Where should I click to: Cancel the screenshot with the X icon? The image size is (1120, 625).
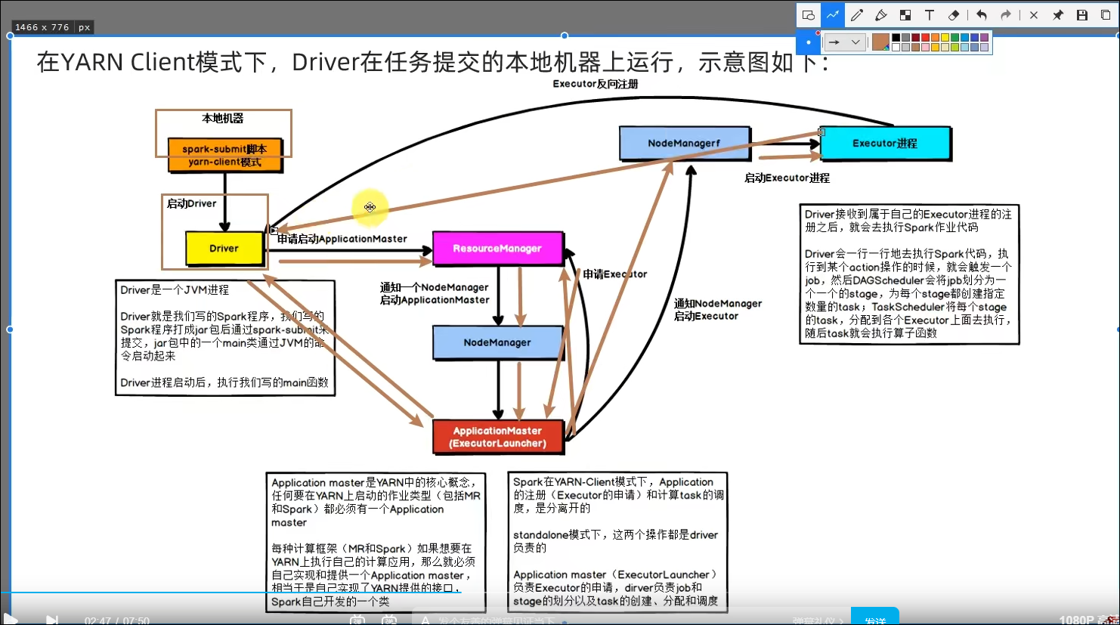pyautogui.click(x=1034, y=15)
